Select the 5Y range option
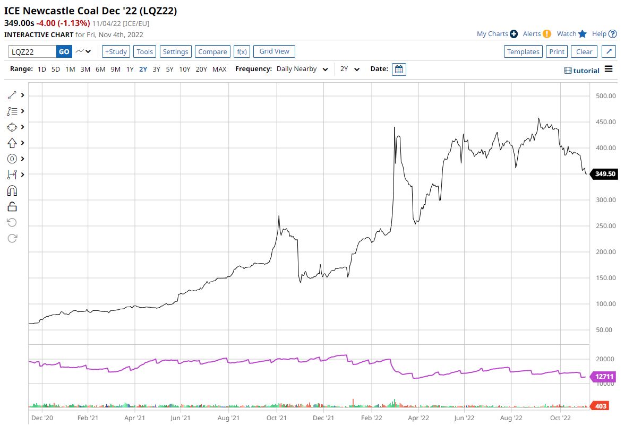This screenshot has height=435, width=633. (169, 69)
